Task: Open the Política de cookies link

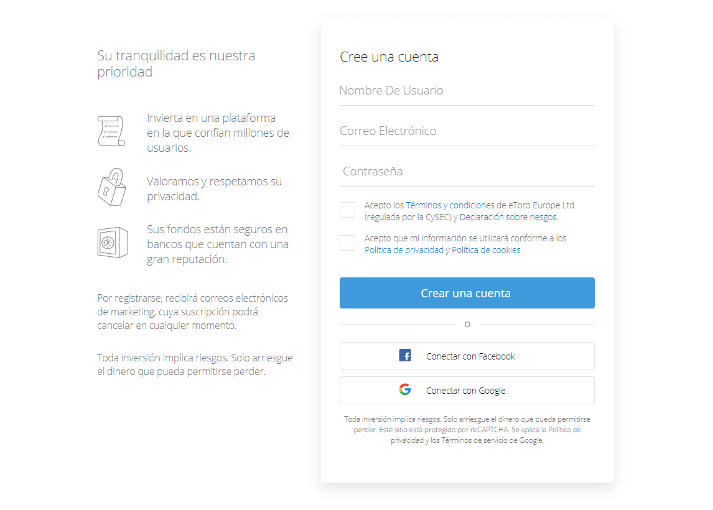Action: tap(486, 250)
